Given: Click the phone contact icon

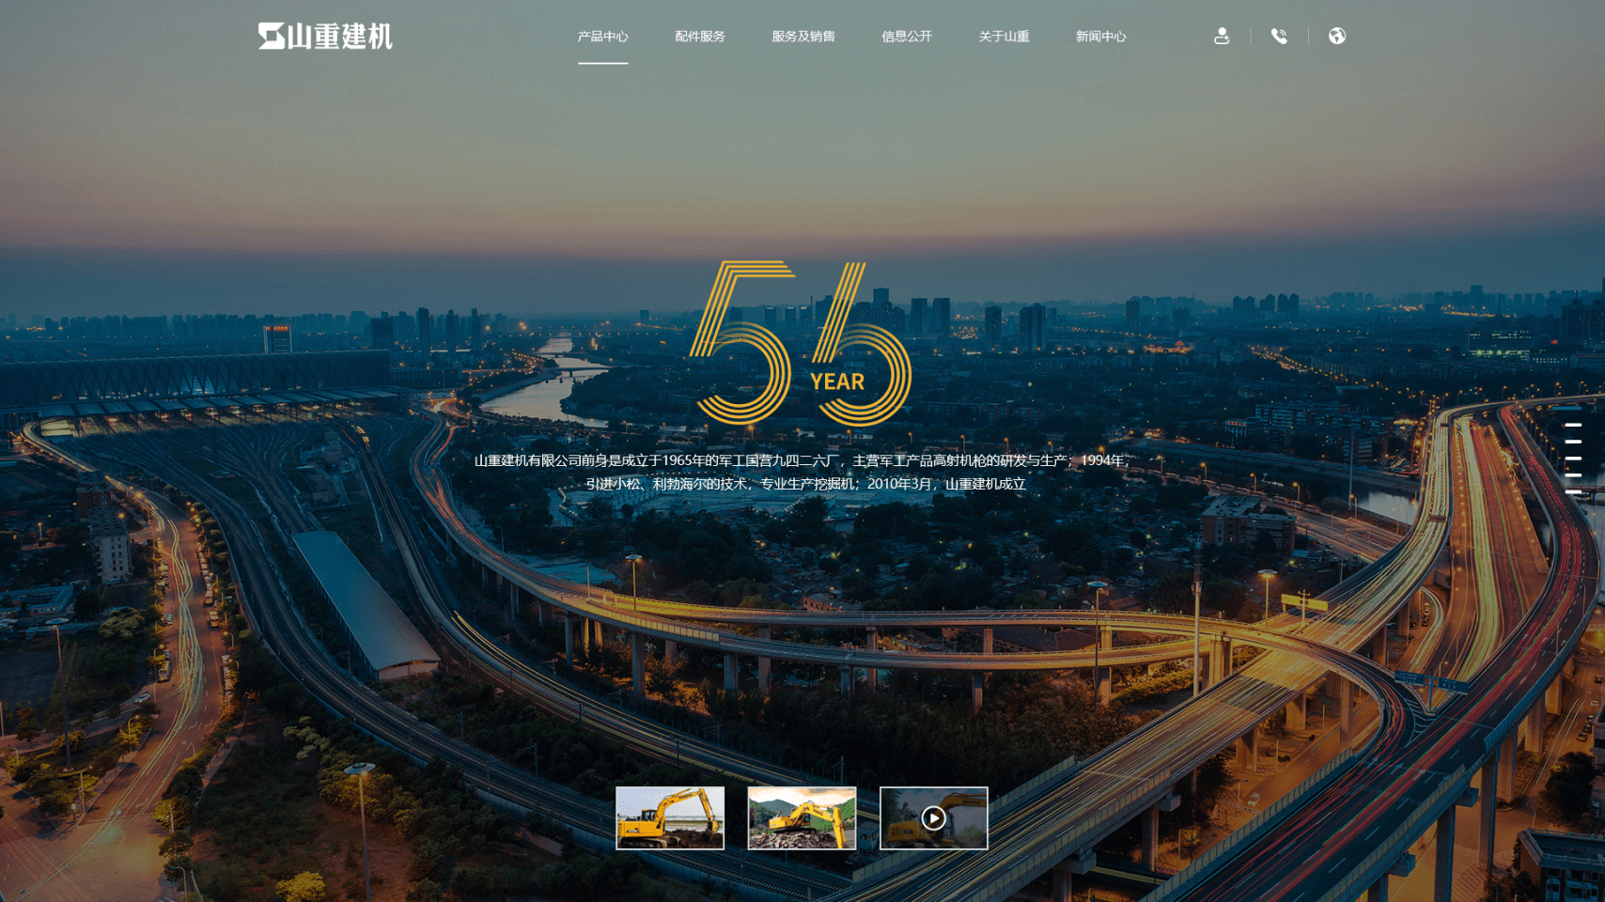Looking at the screenshot, I should coord(1279,36).
